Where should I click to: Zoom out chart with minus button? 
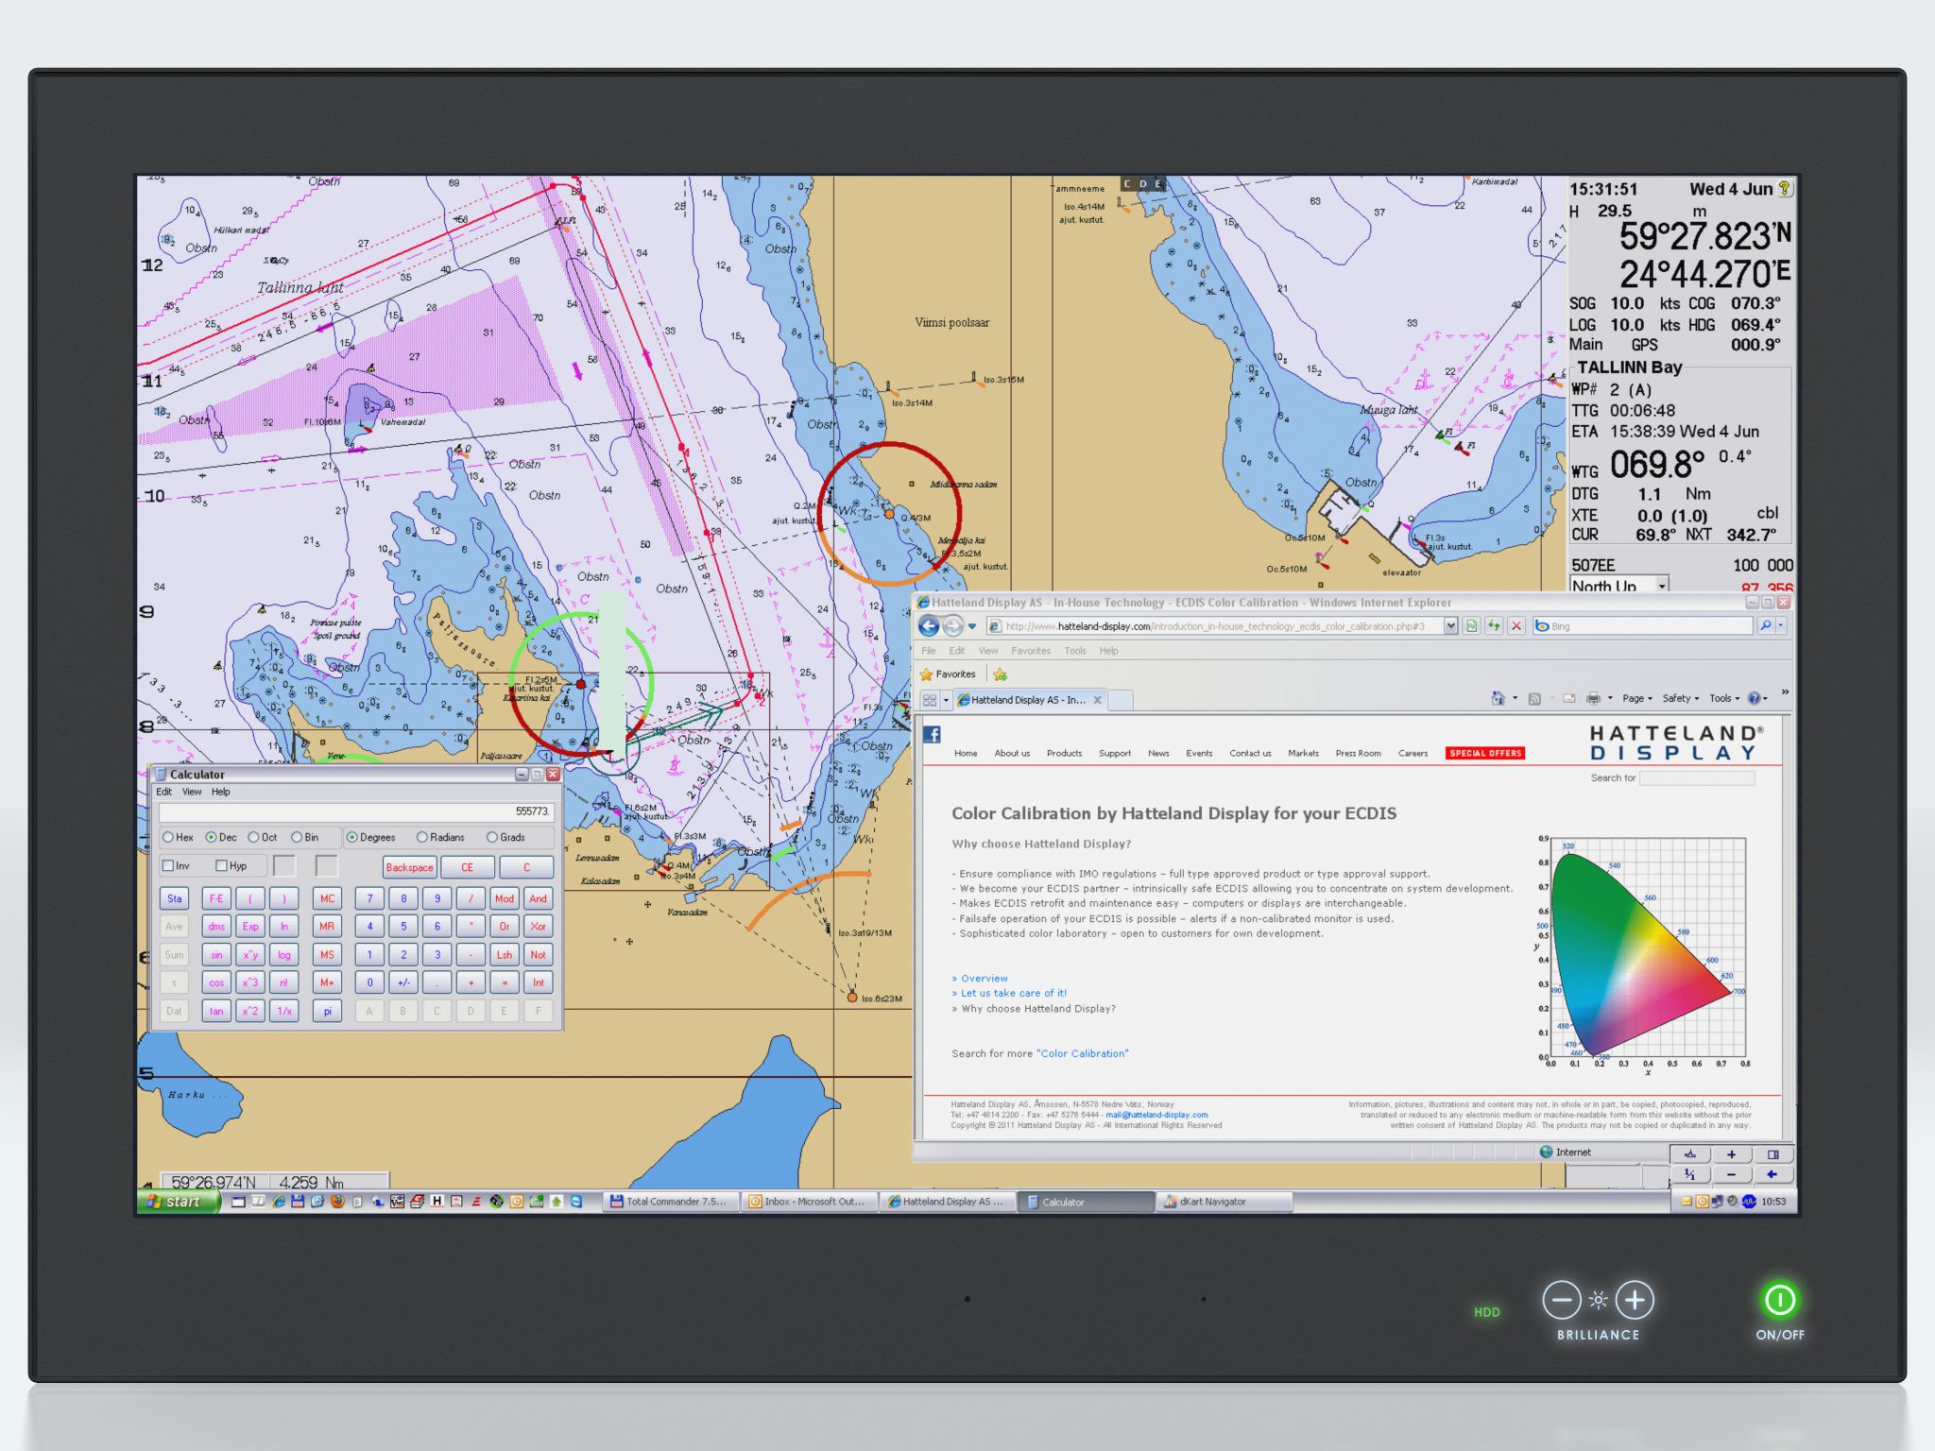coord(1731,1175)
